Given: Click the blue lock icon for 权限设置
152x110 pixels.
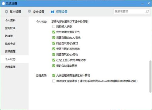Looking at the screenshot, I should tap(53, 12).
